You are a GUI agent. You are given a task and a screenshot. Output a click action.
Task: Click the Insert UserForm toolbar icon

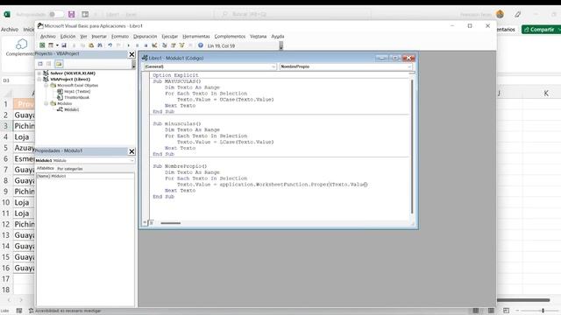tap(51, 45)
